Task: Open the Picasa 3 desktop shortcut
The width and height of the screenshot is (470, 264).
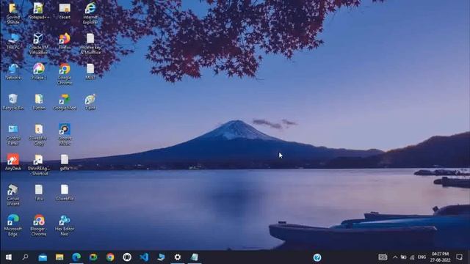Action: [x=39, y=72]
